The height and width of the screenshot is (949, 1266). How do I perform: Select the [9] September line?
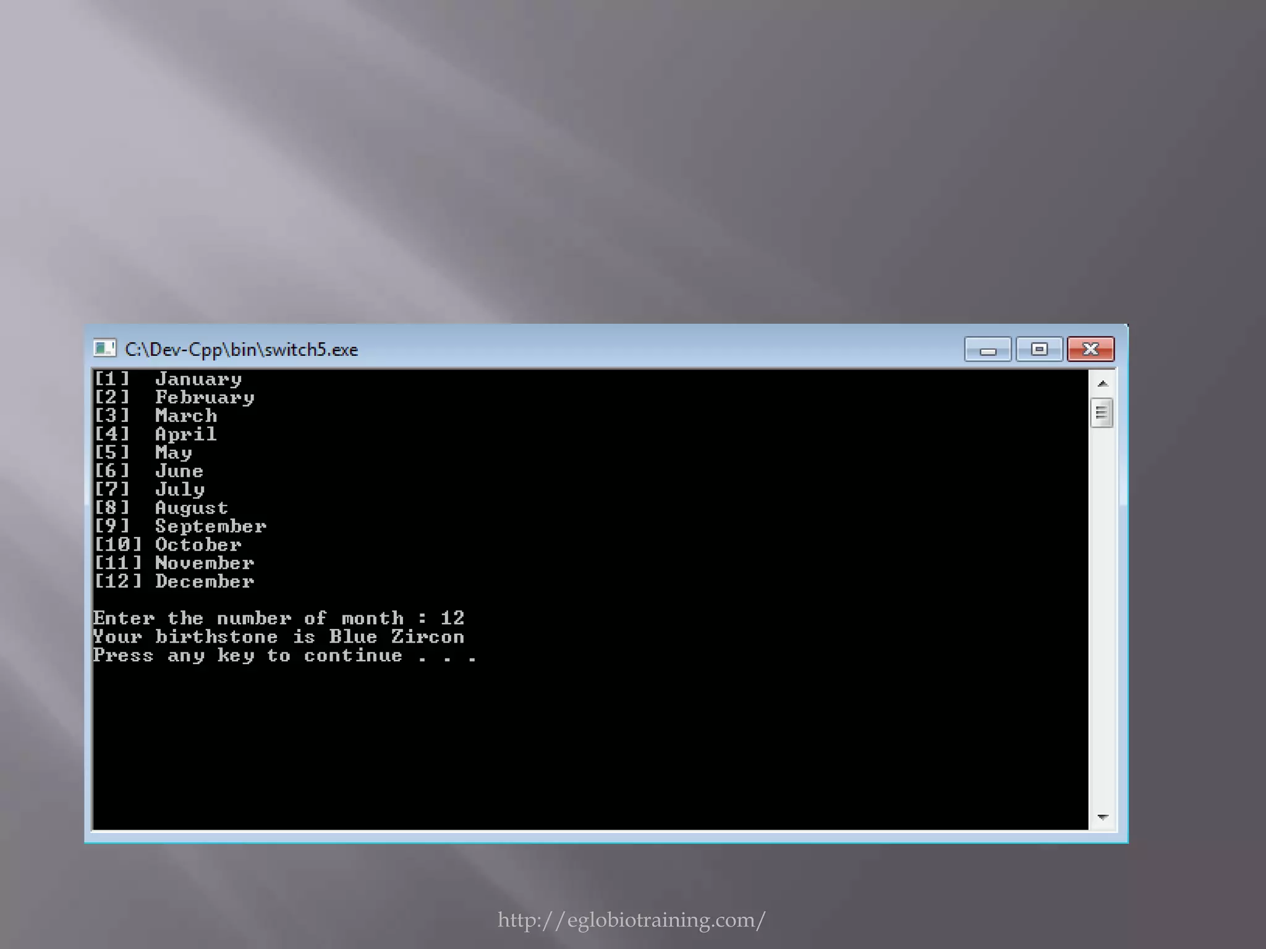click(x=180, y=526)
